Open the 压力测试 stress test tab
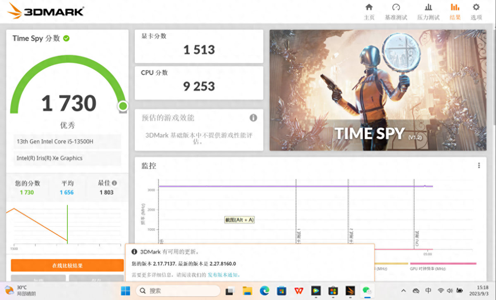 coord(428,12)
